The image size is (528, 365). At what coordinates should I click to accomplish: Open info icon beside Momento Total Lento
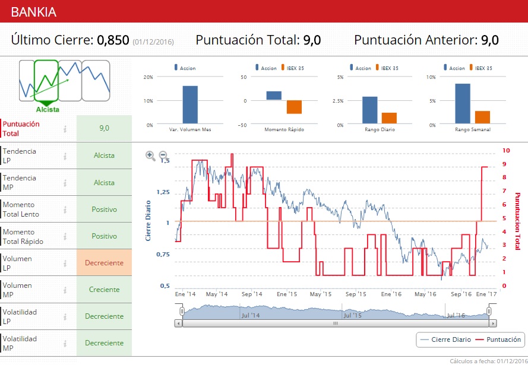(x=65, y=210)
